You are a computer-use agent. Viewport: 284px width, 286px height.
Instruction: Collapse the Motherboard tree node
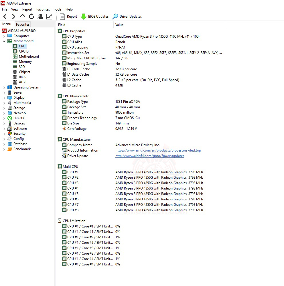[x=4, y=41]
